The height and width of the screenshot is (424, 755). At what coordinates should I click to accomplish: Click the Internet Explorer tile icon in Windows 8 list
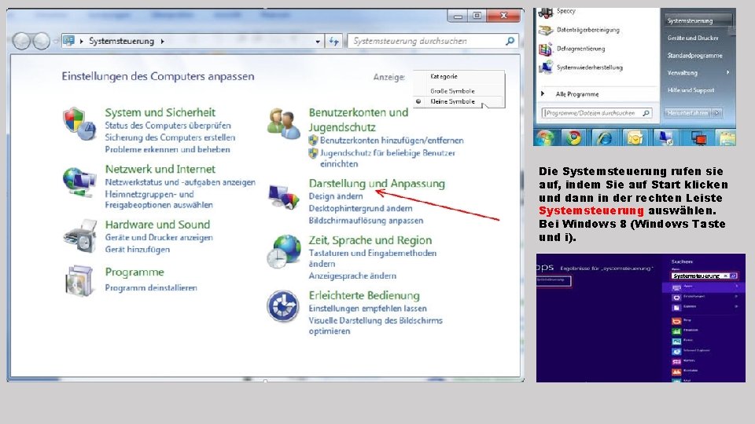pos(676,351)
